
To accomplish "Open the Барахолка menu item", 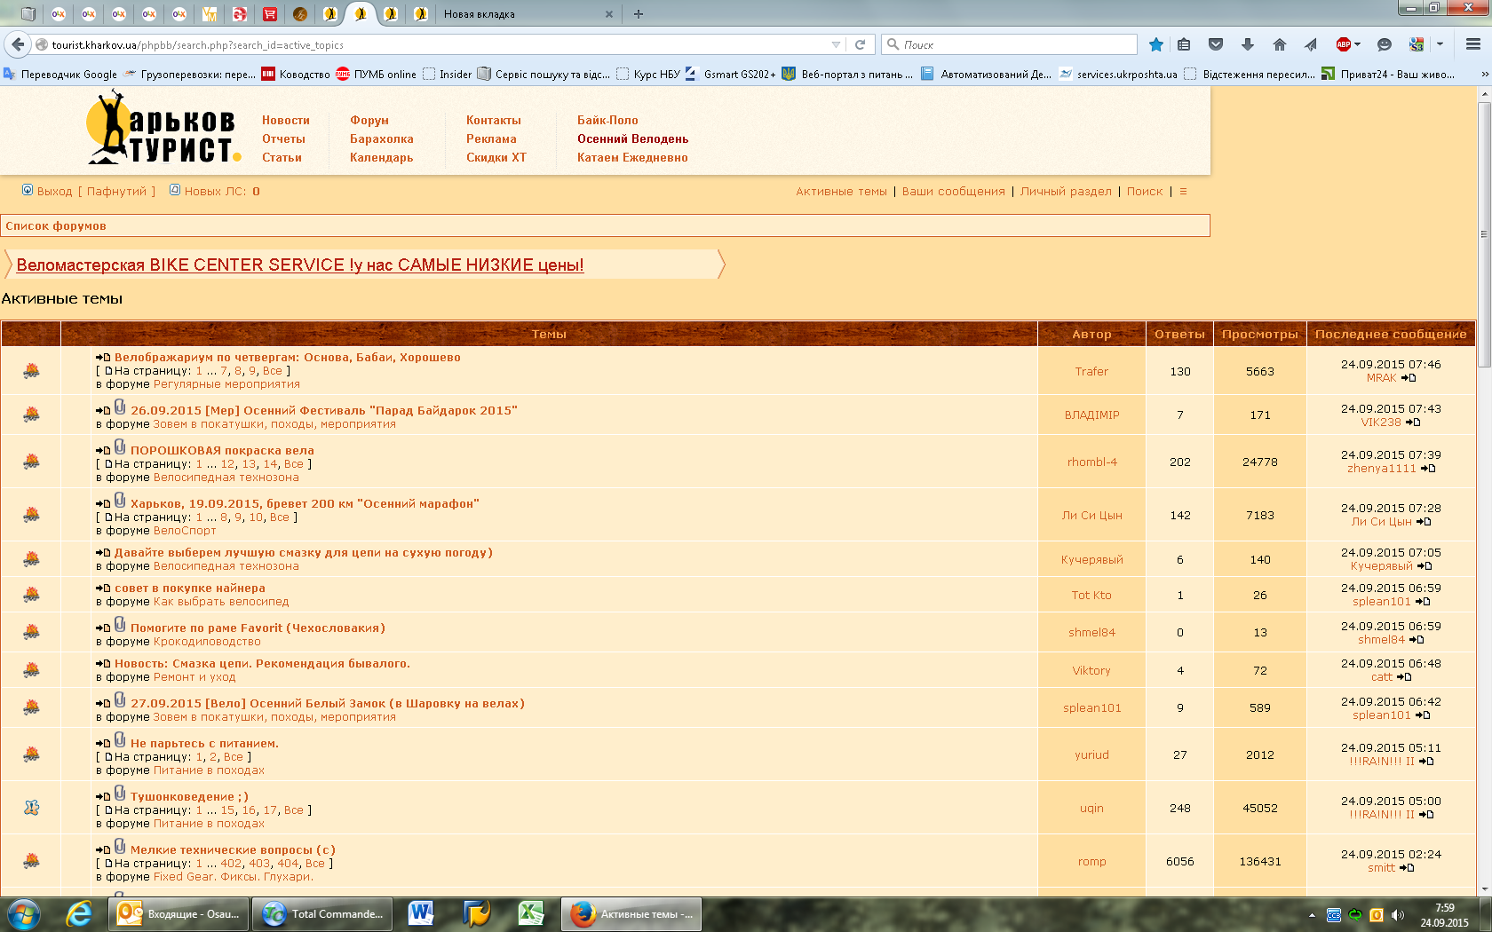I will tap(381, 139).
